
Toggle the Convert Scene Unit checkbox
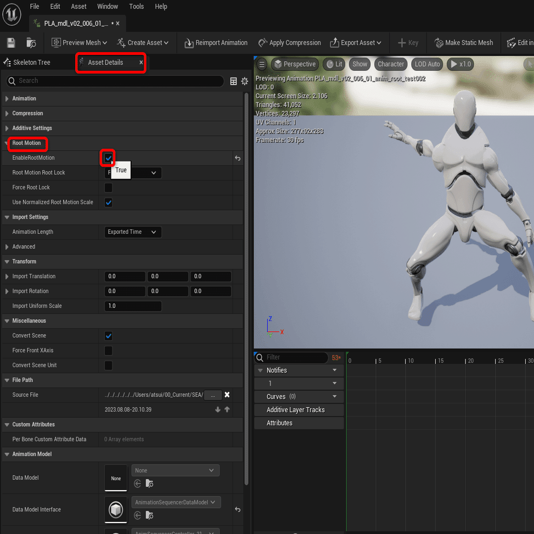(x=108, y=365)
